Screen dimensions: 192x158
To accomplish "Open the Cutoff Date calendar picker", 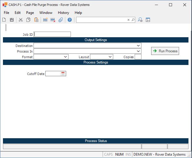I will tap(63, 74).
